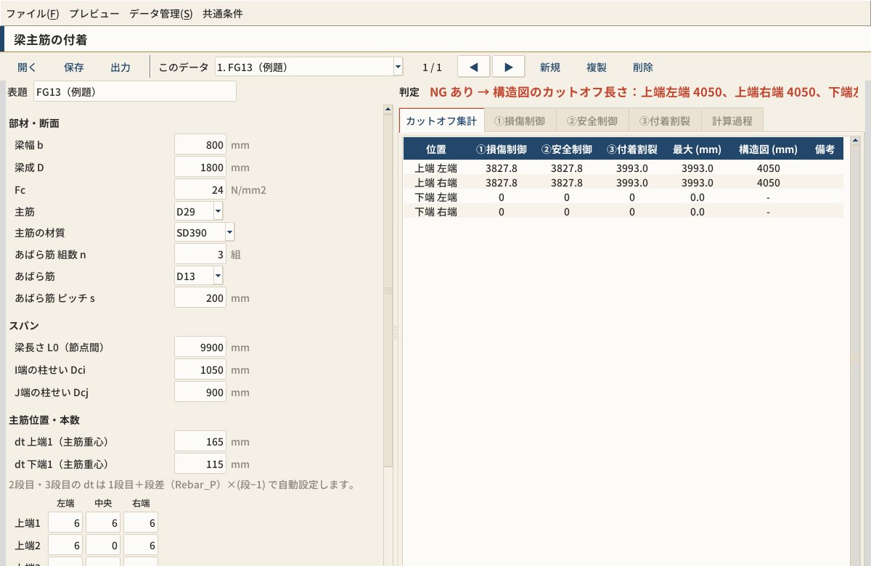Switch to the ②安全制御 tab
Viewport: 871px width, 566px height.
click(592, 121)
